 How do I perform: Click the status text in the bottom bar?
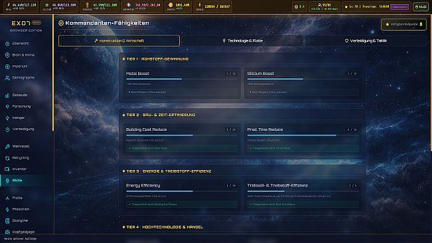(x=21, y=239)
